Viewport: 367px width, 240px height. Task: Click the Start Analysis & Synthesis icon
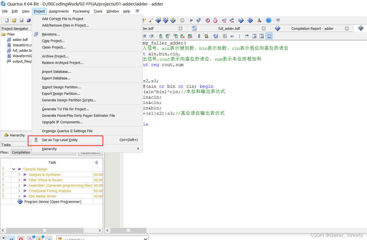pos(199,20)
